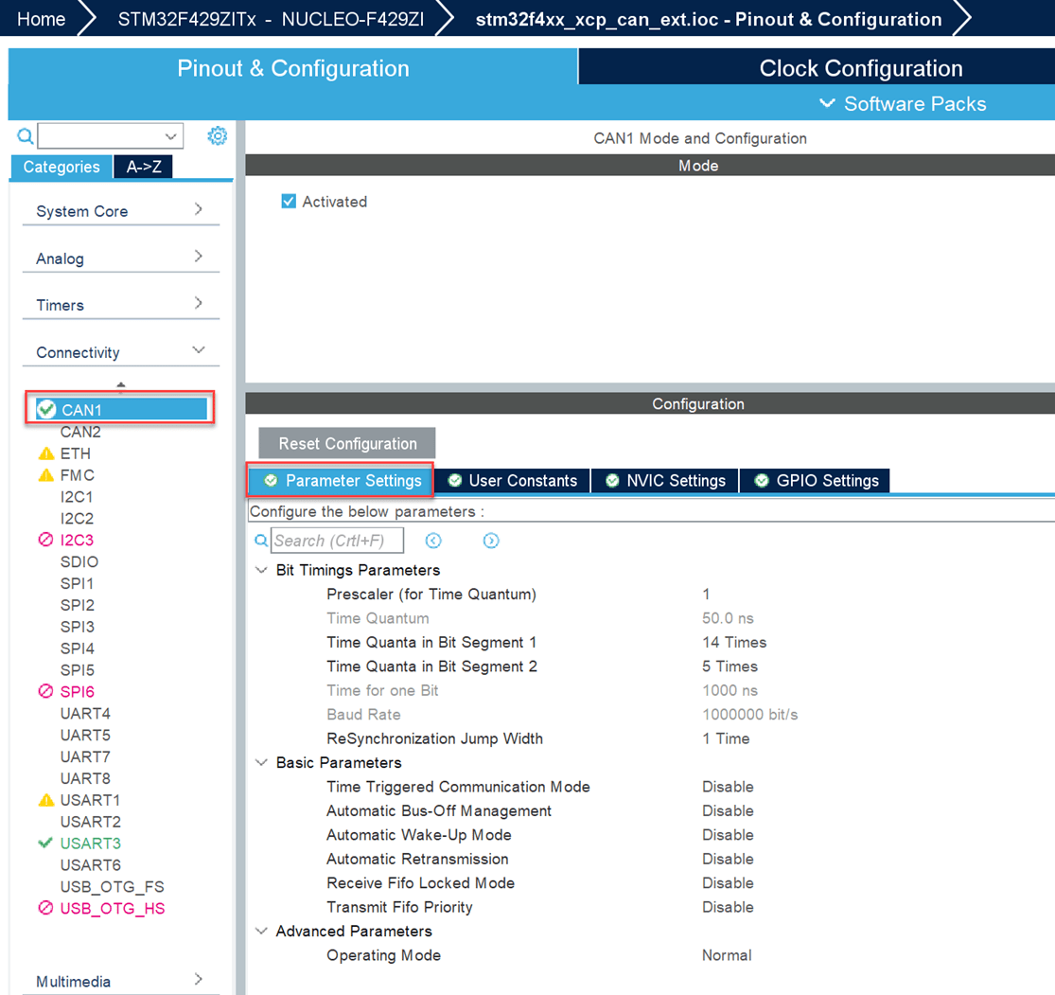Click the settings gear icon in sidebar
The image size is (1055, 995).
click(x=217, y=136)
